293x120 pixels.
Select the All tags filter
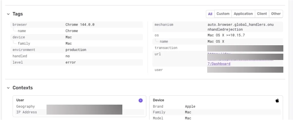[x=210, y=14]
